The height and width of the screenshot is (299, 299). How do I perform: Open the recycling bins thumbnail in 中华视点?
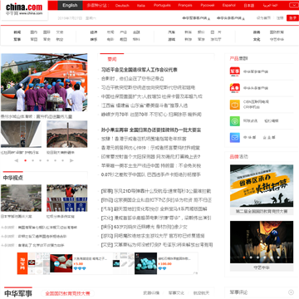[67, 199]
